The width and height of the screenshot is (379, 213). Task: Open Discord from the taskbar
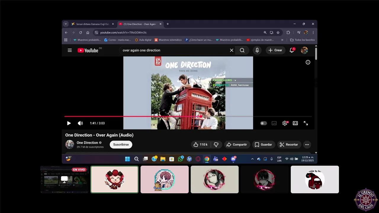click(x=233, y=159)
